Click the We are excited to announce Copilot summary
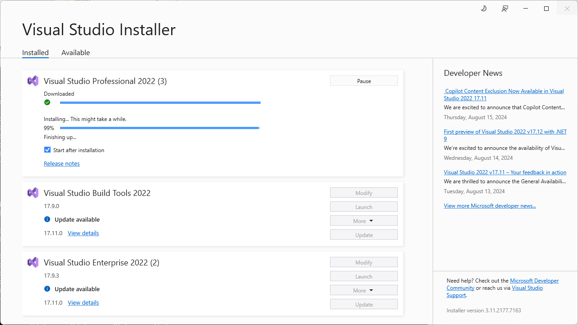Image resolution: width=578 pixels, height=325 pixels. coord(504,107)
